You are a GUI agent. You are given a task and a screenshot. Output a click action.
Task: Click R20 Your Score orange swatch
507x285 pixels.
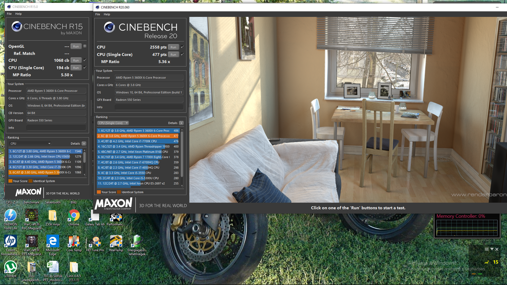coord(99,192)
